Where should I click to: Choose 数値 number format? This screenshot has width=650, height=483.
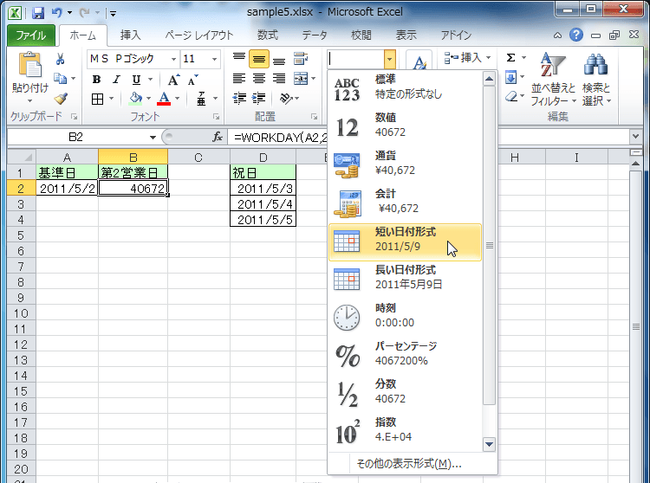405,126
